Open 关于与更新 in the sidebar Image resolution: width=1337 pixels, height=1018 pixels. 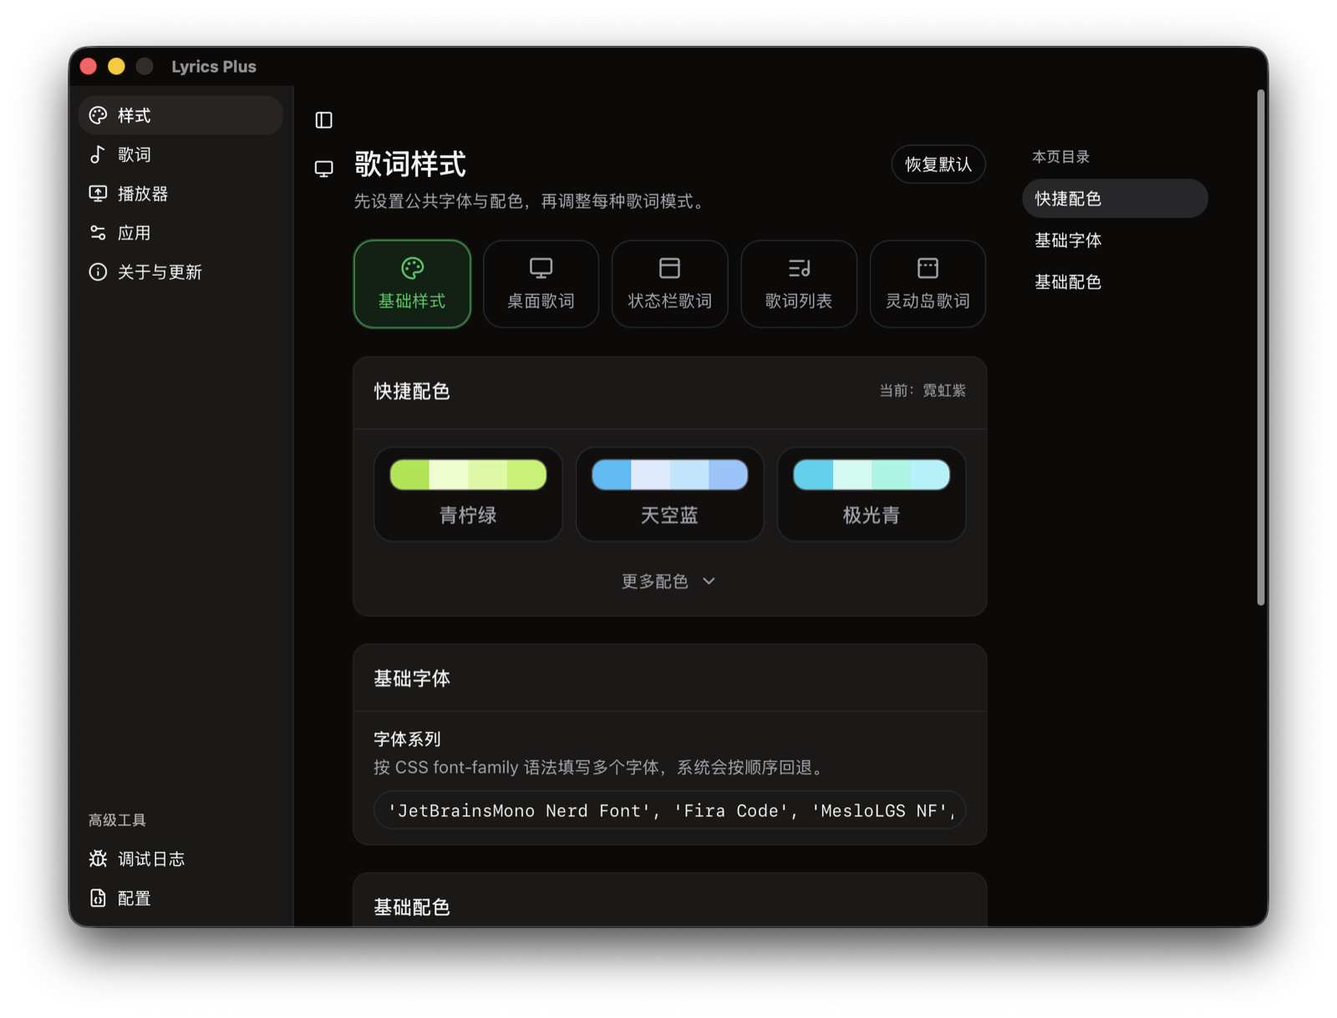[x=180, y=272]
